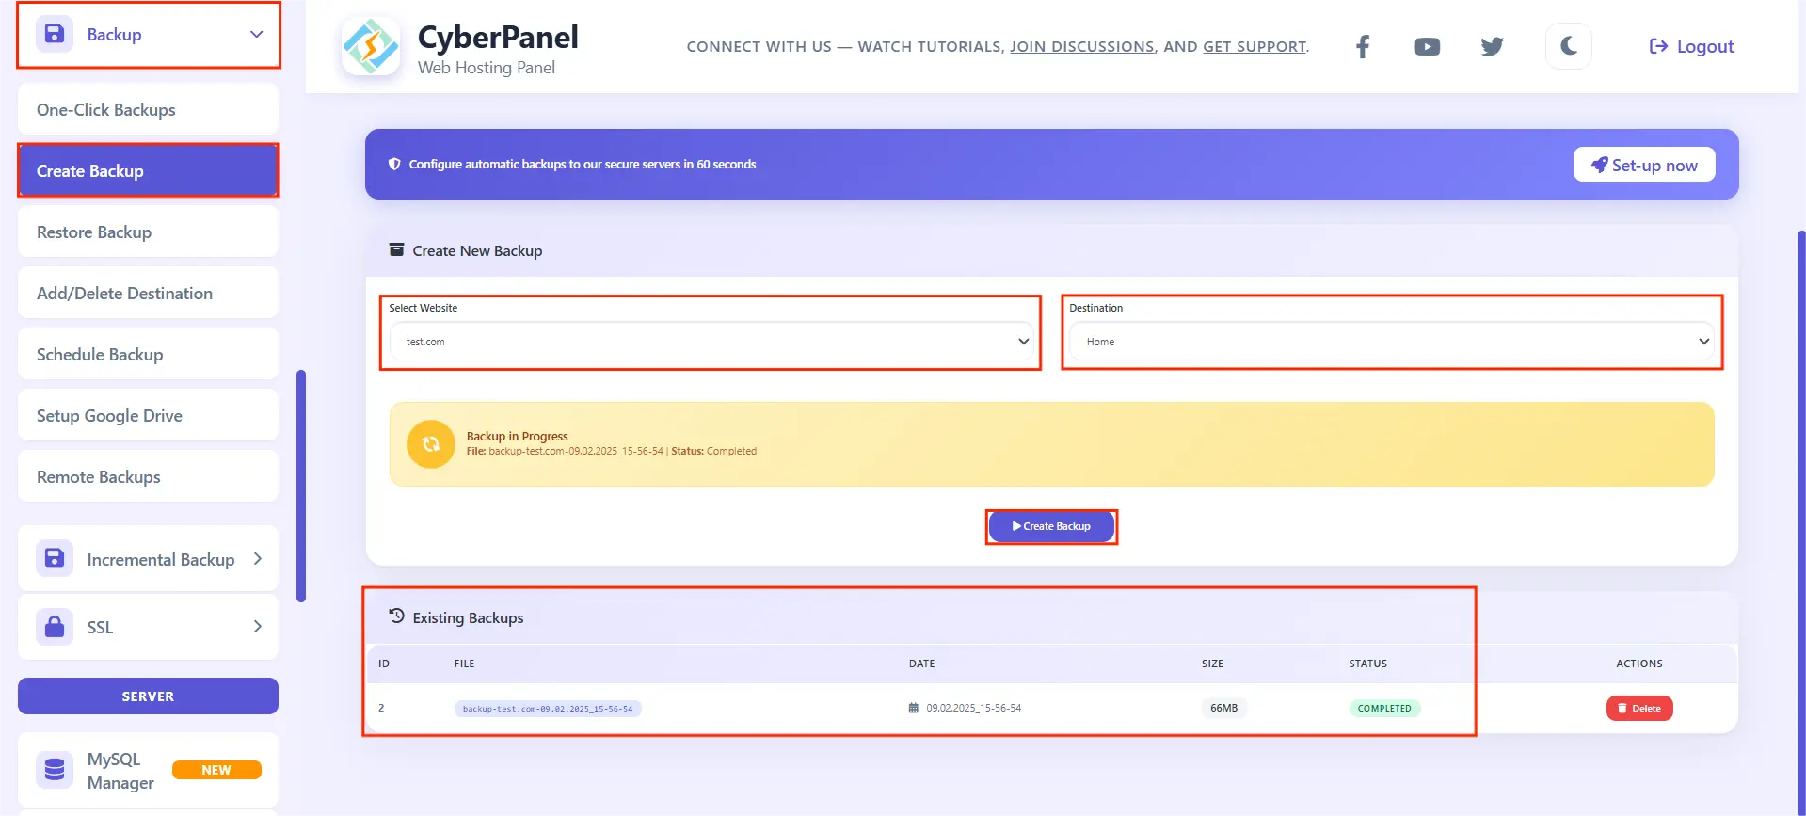Toggle dark mode moon icon
1806x816 pixels.
(1568, 46)
